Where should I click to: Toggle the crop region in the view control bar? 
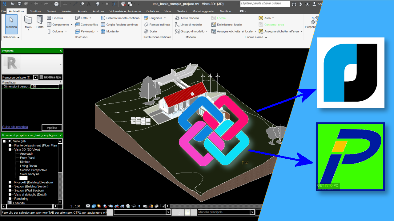point(117,206)
